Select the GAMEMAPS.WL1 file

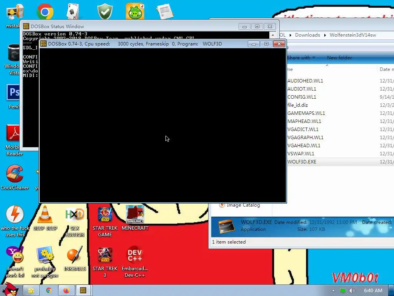click(306, 113)
